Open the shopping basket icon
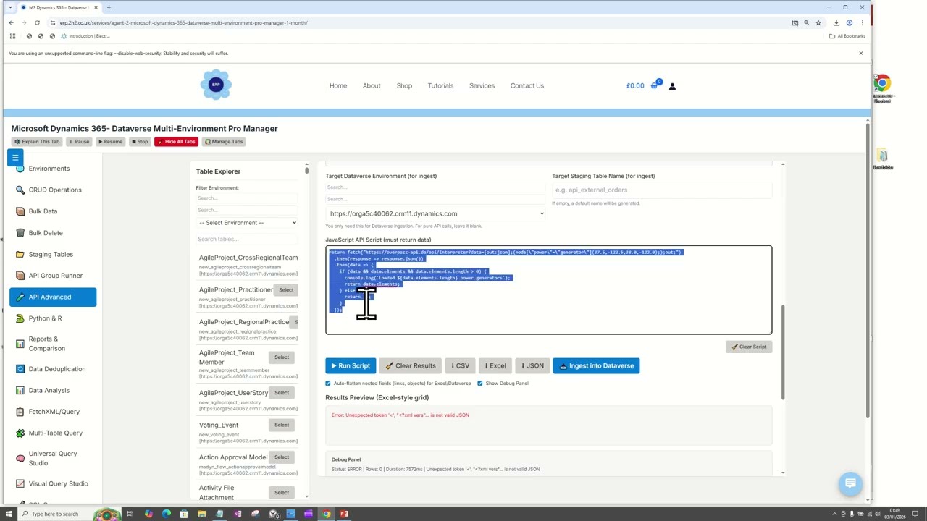 (x=654, y=85)
